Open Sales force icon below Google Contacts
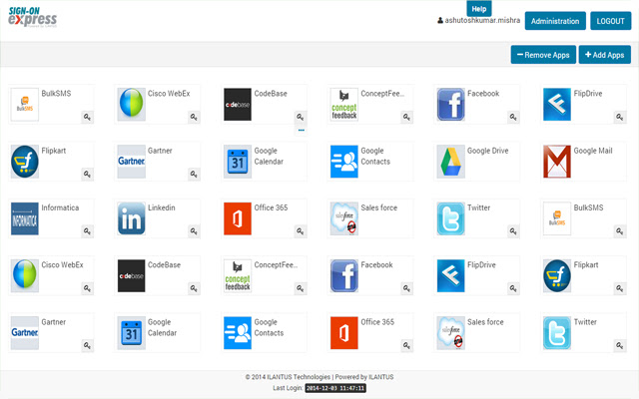This screenshot has width=639, height=399. [x=343, y=218]
